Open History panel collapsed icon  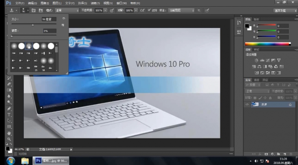[x=239, y=22]
